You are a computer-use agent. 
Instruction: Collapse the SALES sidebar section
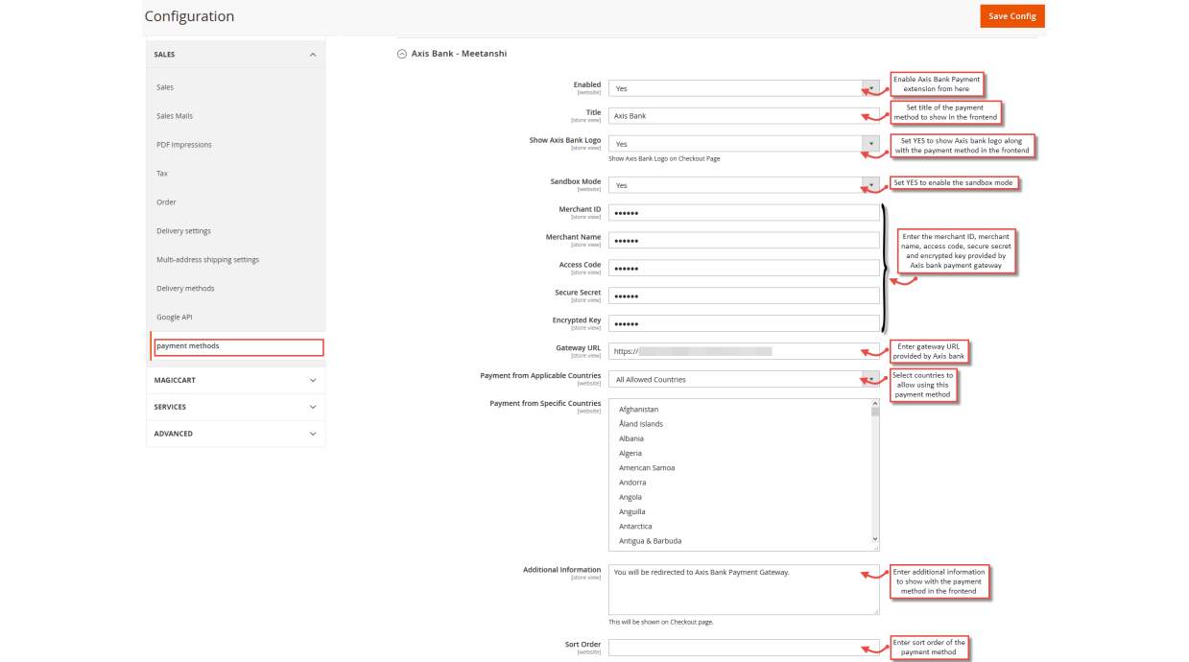pos(235,55)
